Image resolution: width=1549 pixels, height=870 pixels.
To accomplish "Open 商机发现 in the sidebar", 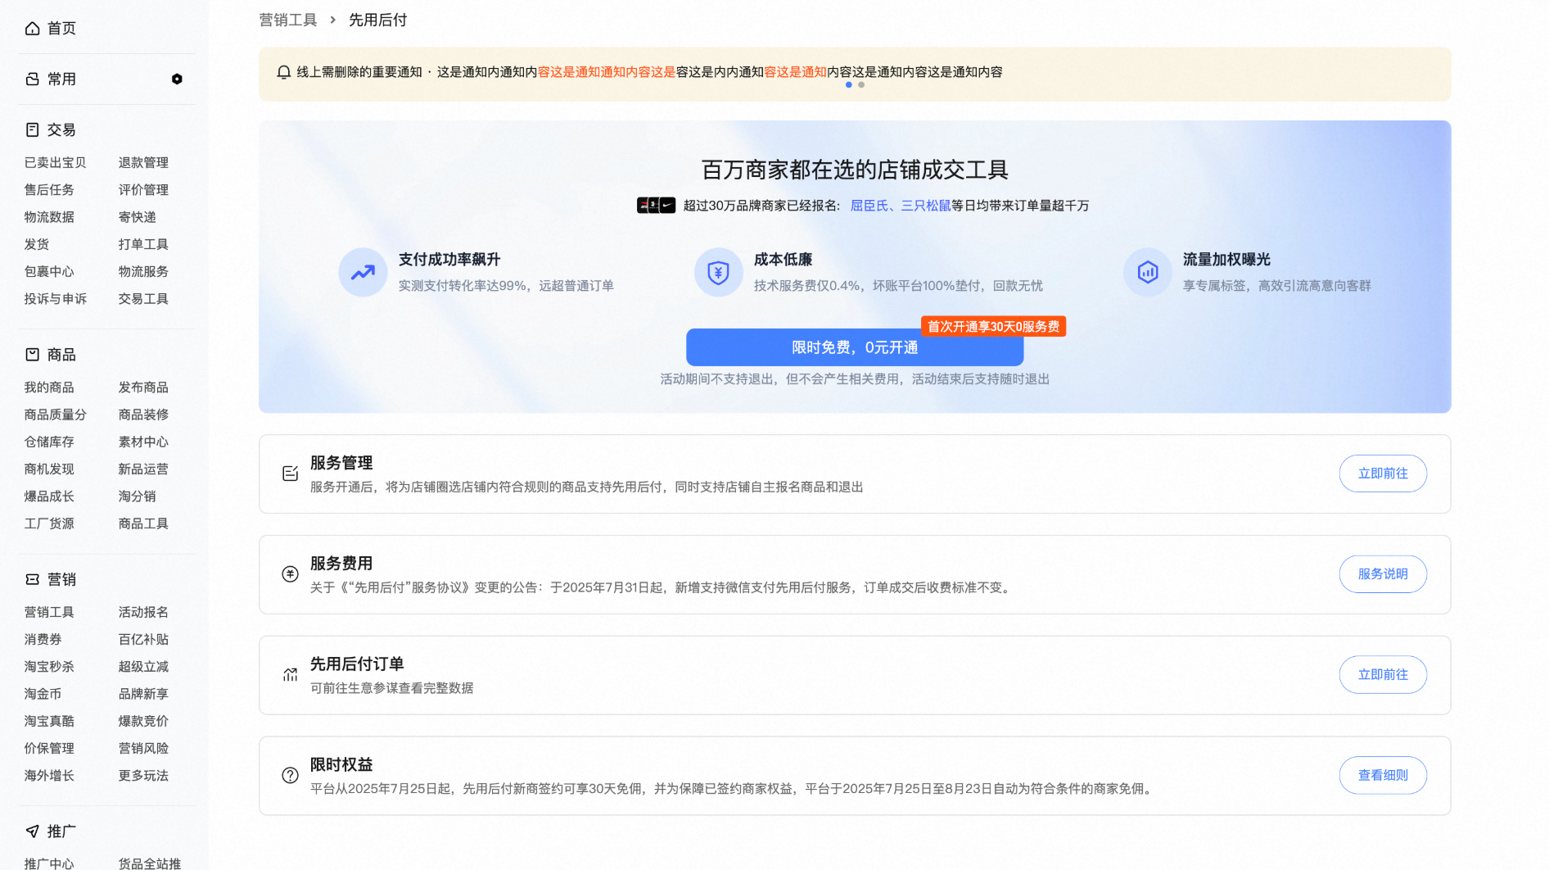I will pyautogui.click(x=49, y=469).
